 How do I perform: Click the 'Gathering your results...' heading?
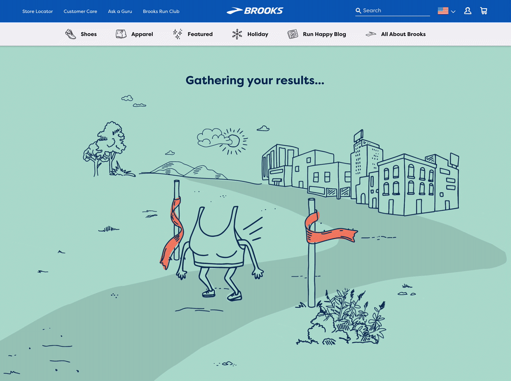click(255, 81)
